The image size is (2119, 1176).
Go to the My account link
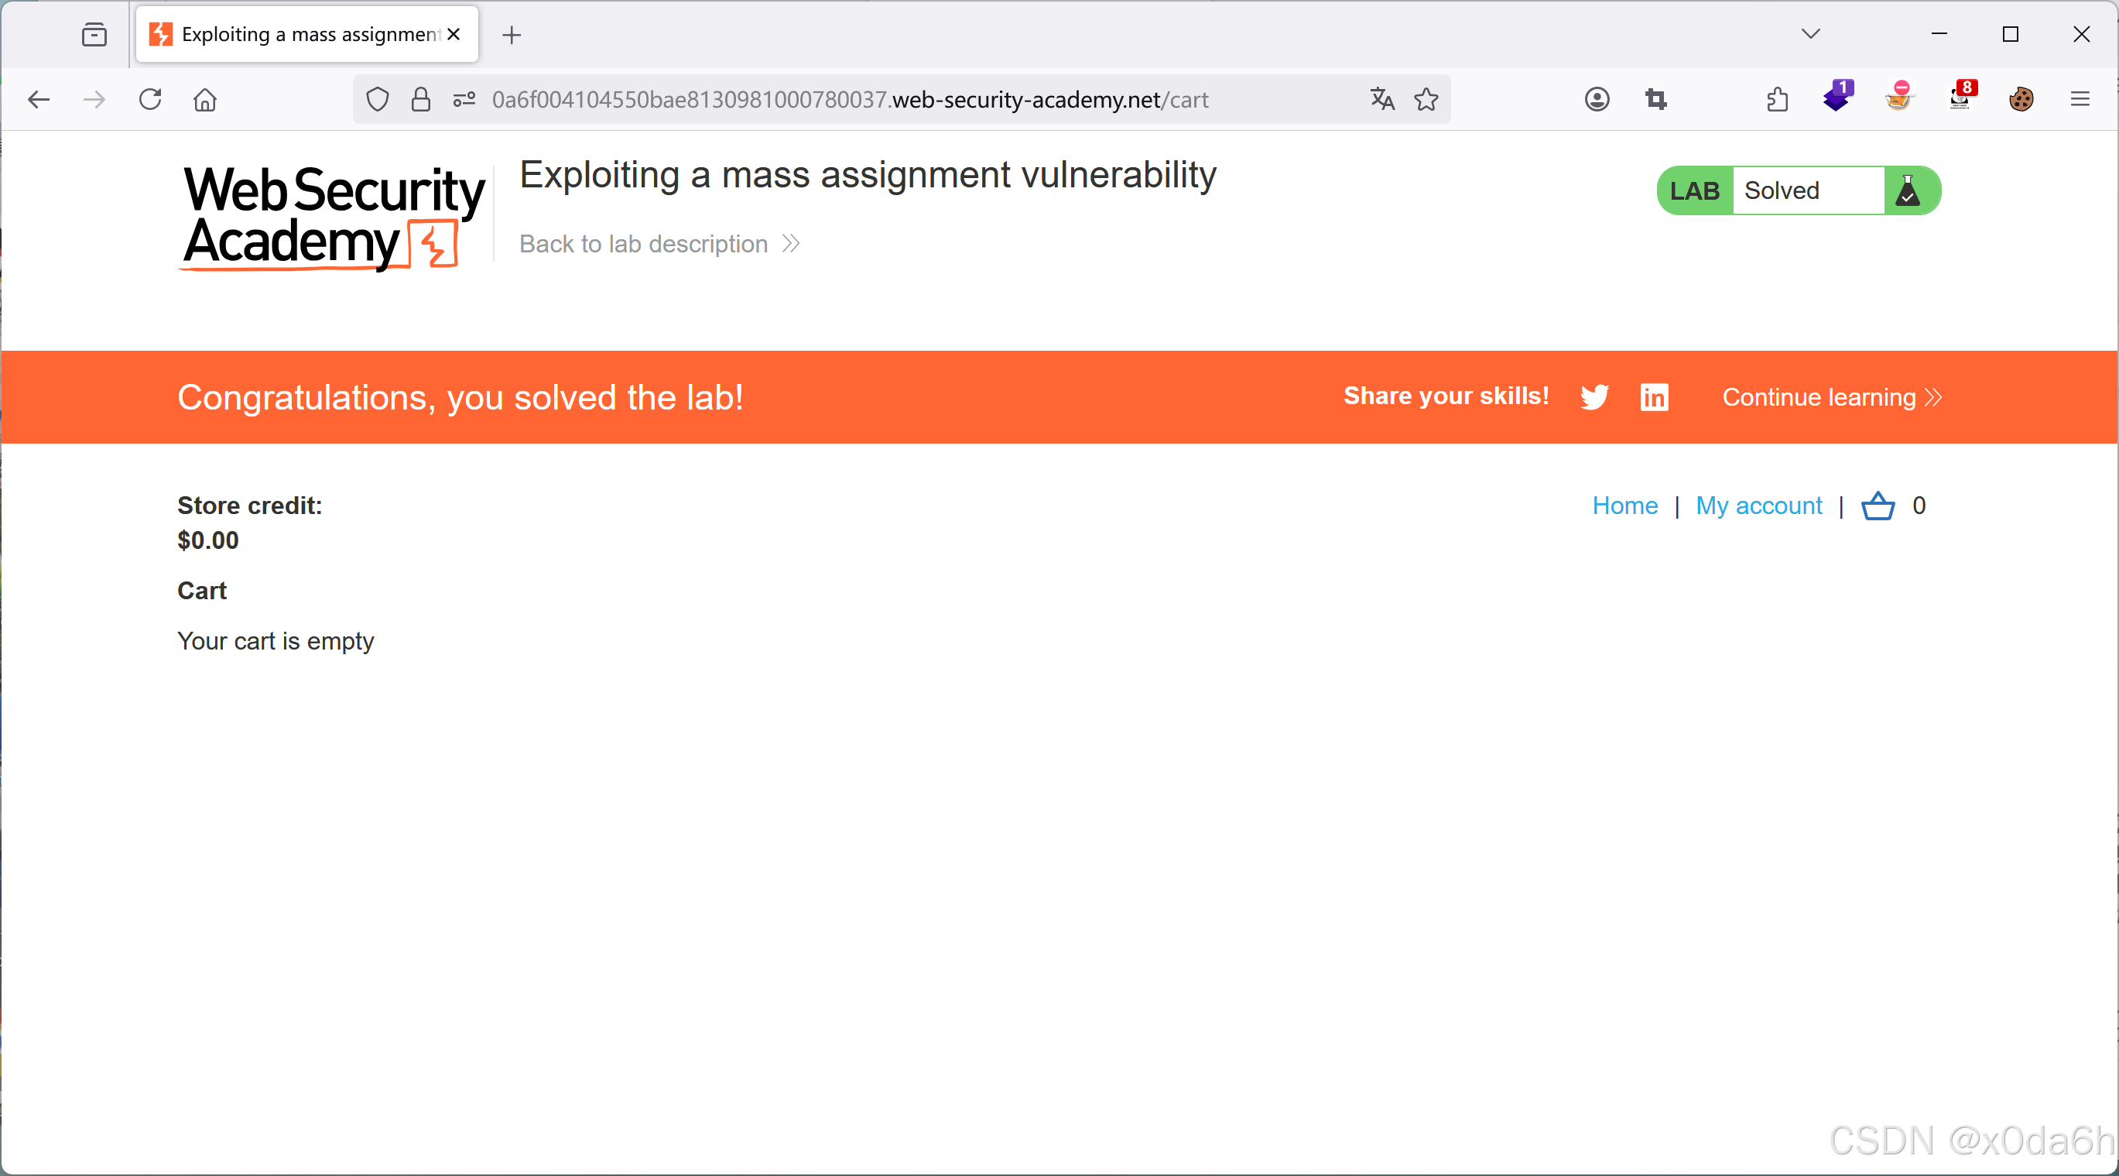click(x=1758, y=506)
